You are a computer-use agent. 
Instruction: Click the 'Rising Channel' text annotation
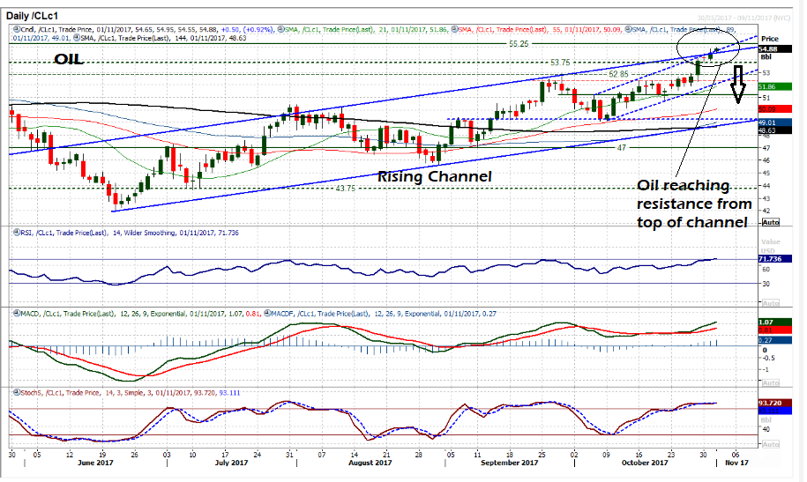[x=434, y=176]
